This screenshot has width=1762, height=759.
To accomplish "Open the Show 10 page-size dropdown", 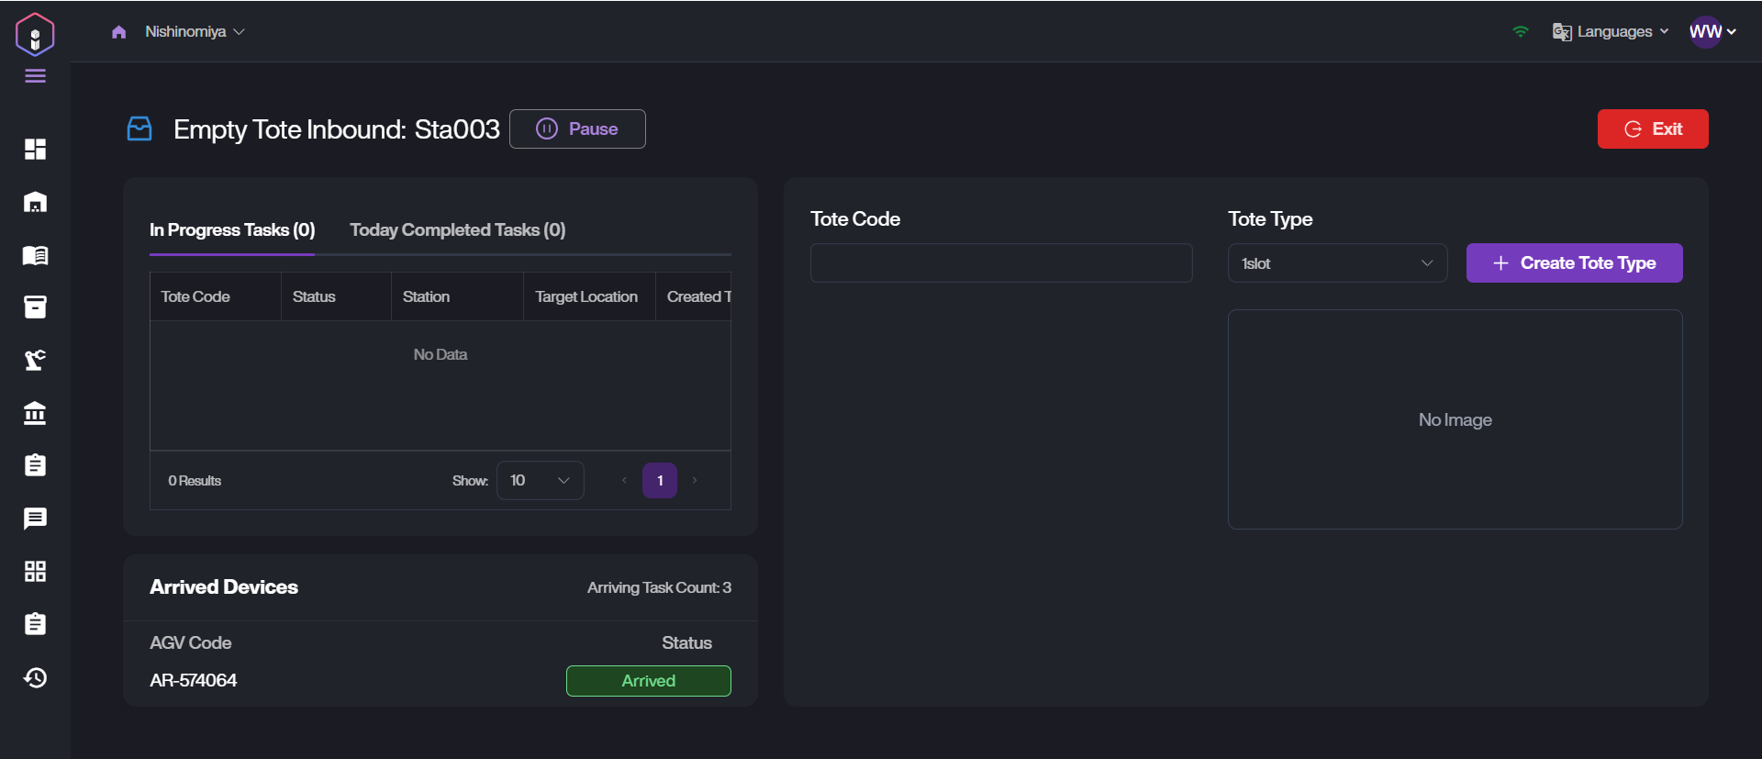I will [540, 481].
